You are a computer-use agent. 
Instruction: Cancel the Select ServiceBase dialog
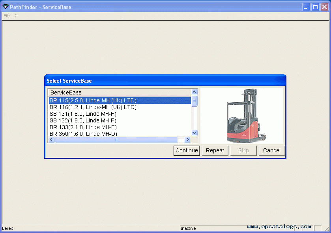(x=272, y=150)
